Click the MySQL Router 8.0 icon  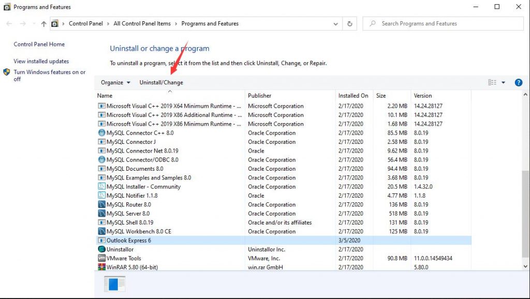tap(101, 204)
